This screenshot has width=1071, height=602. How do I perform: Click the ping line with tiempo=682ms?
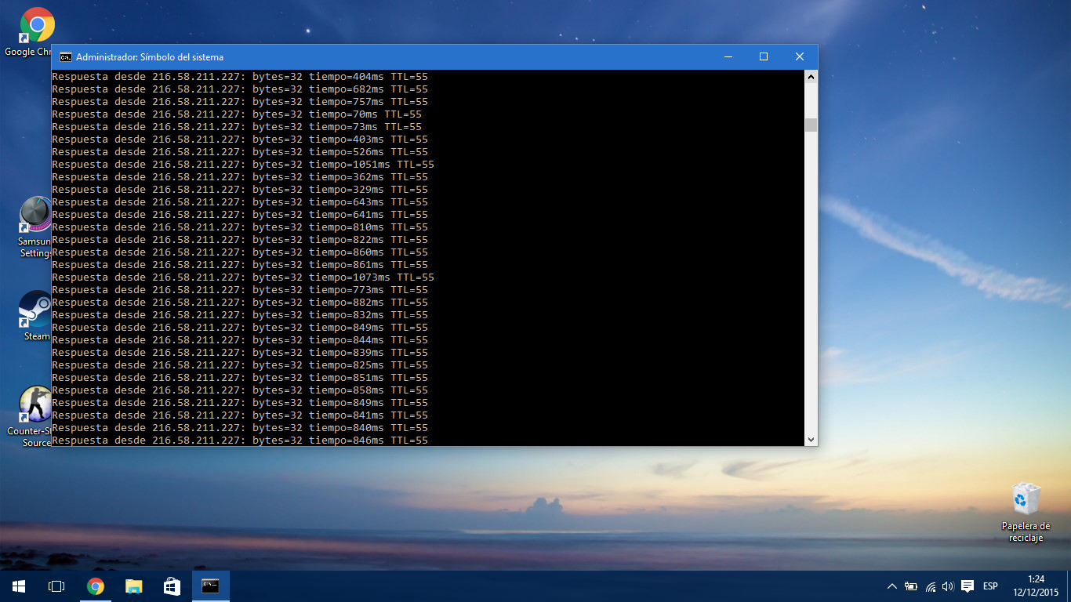click(x=240, y=89)
